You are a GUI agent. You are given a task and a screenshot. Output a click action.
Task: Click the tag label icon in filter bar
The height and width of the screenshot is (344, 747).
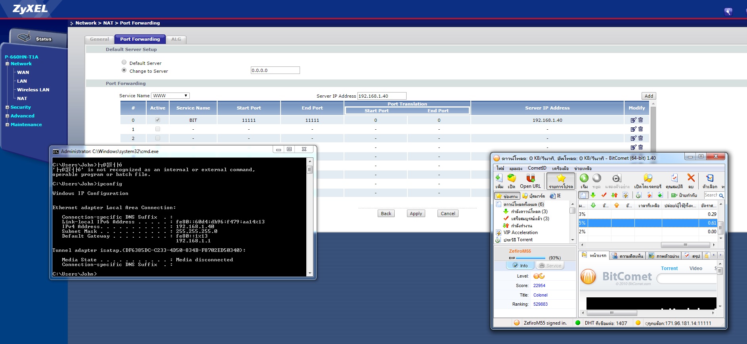tap(674, 195)
